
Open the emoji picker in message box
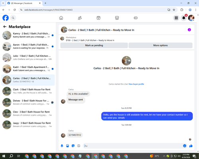click(185, 146)
